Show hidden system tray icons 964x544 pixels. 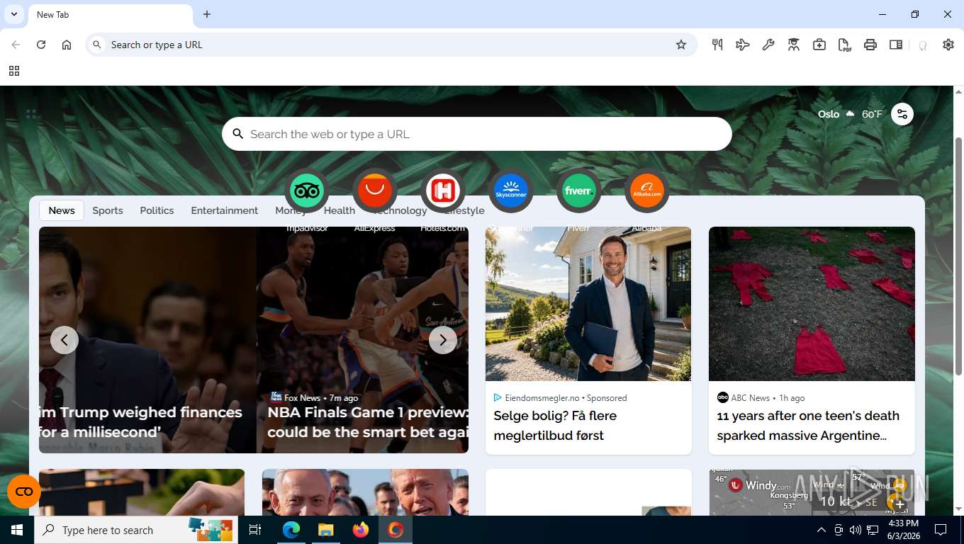click(x=822, y=530)
